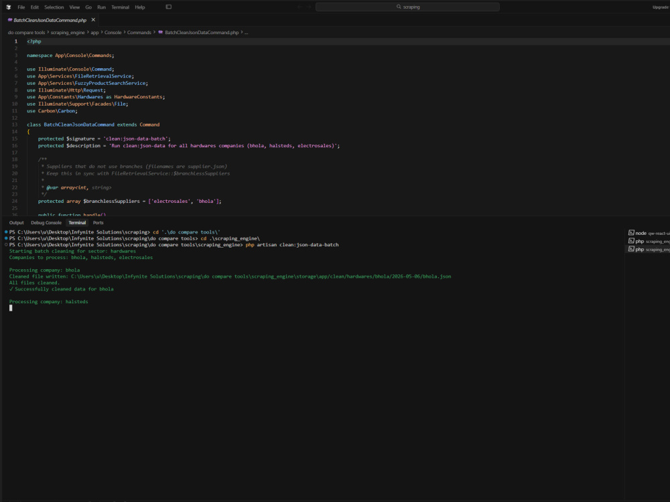Click the 'All files cleaned.' output line
Viewport: 670px width, 502px height.
34,282
